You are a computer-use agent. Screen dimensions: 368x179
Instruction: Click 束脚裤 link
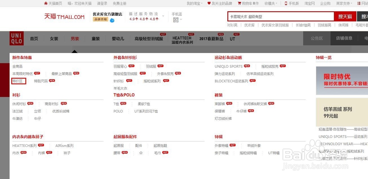[x=220, y=104]
